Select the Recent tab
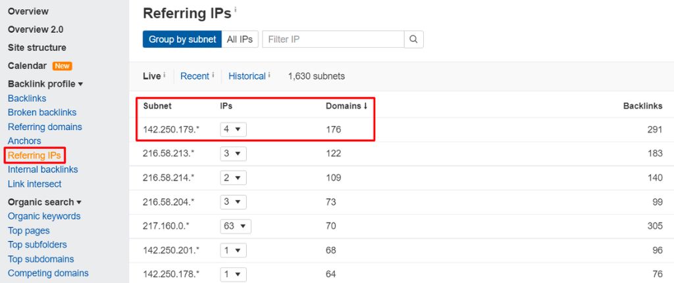 [194, 76]
